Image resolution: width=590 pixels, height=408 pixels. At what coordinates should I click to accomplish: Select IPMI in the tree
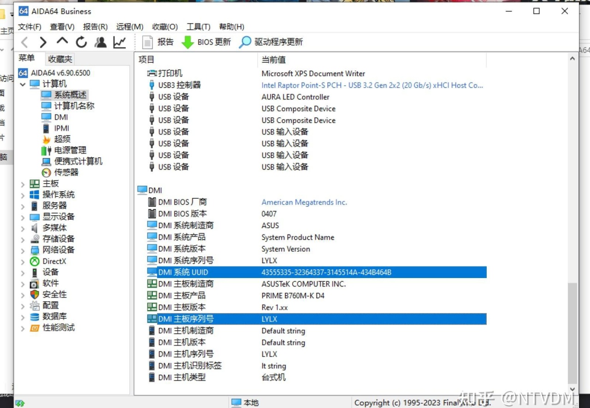62,128
